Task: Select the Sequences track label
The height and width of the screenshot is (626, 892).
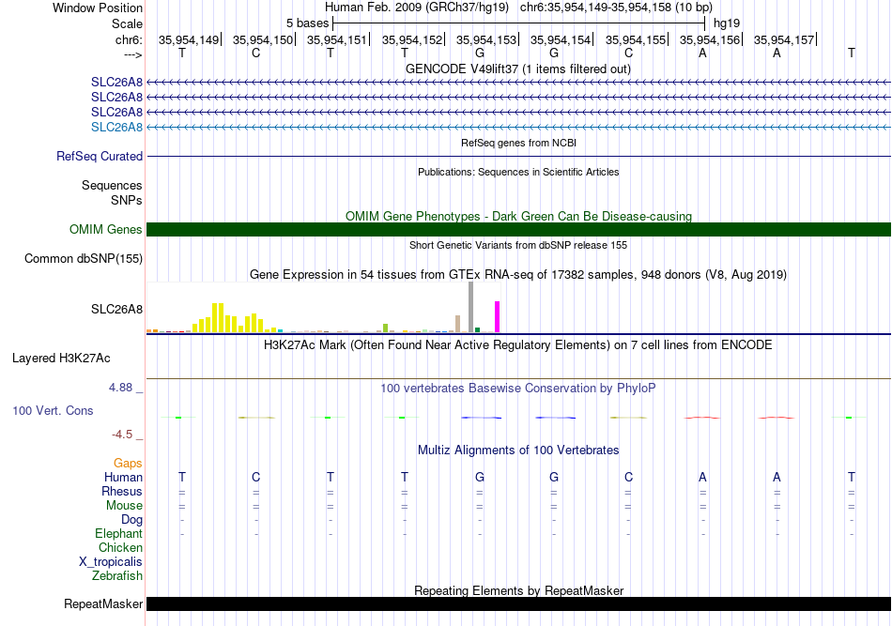Action: 112,185
